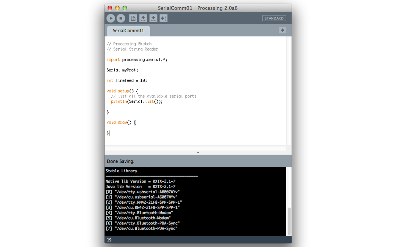
Task: Close the Processing window with the red button
Action: click(110, 8)
